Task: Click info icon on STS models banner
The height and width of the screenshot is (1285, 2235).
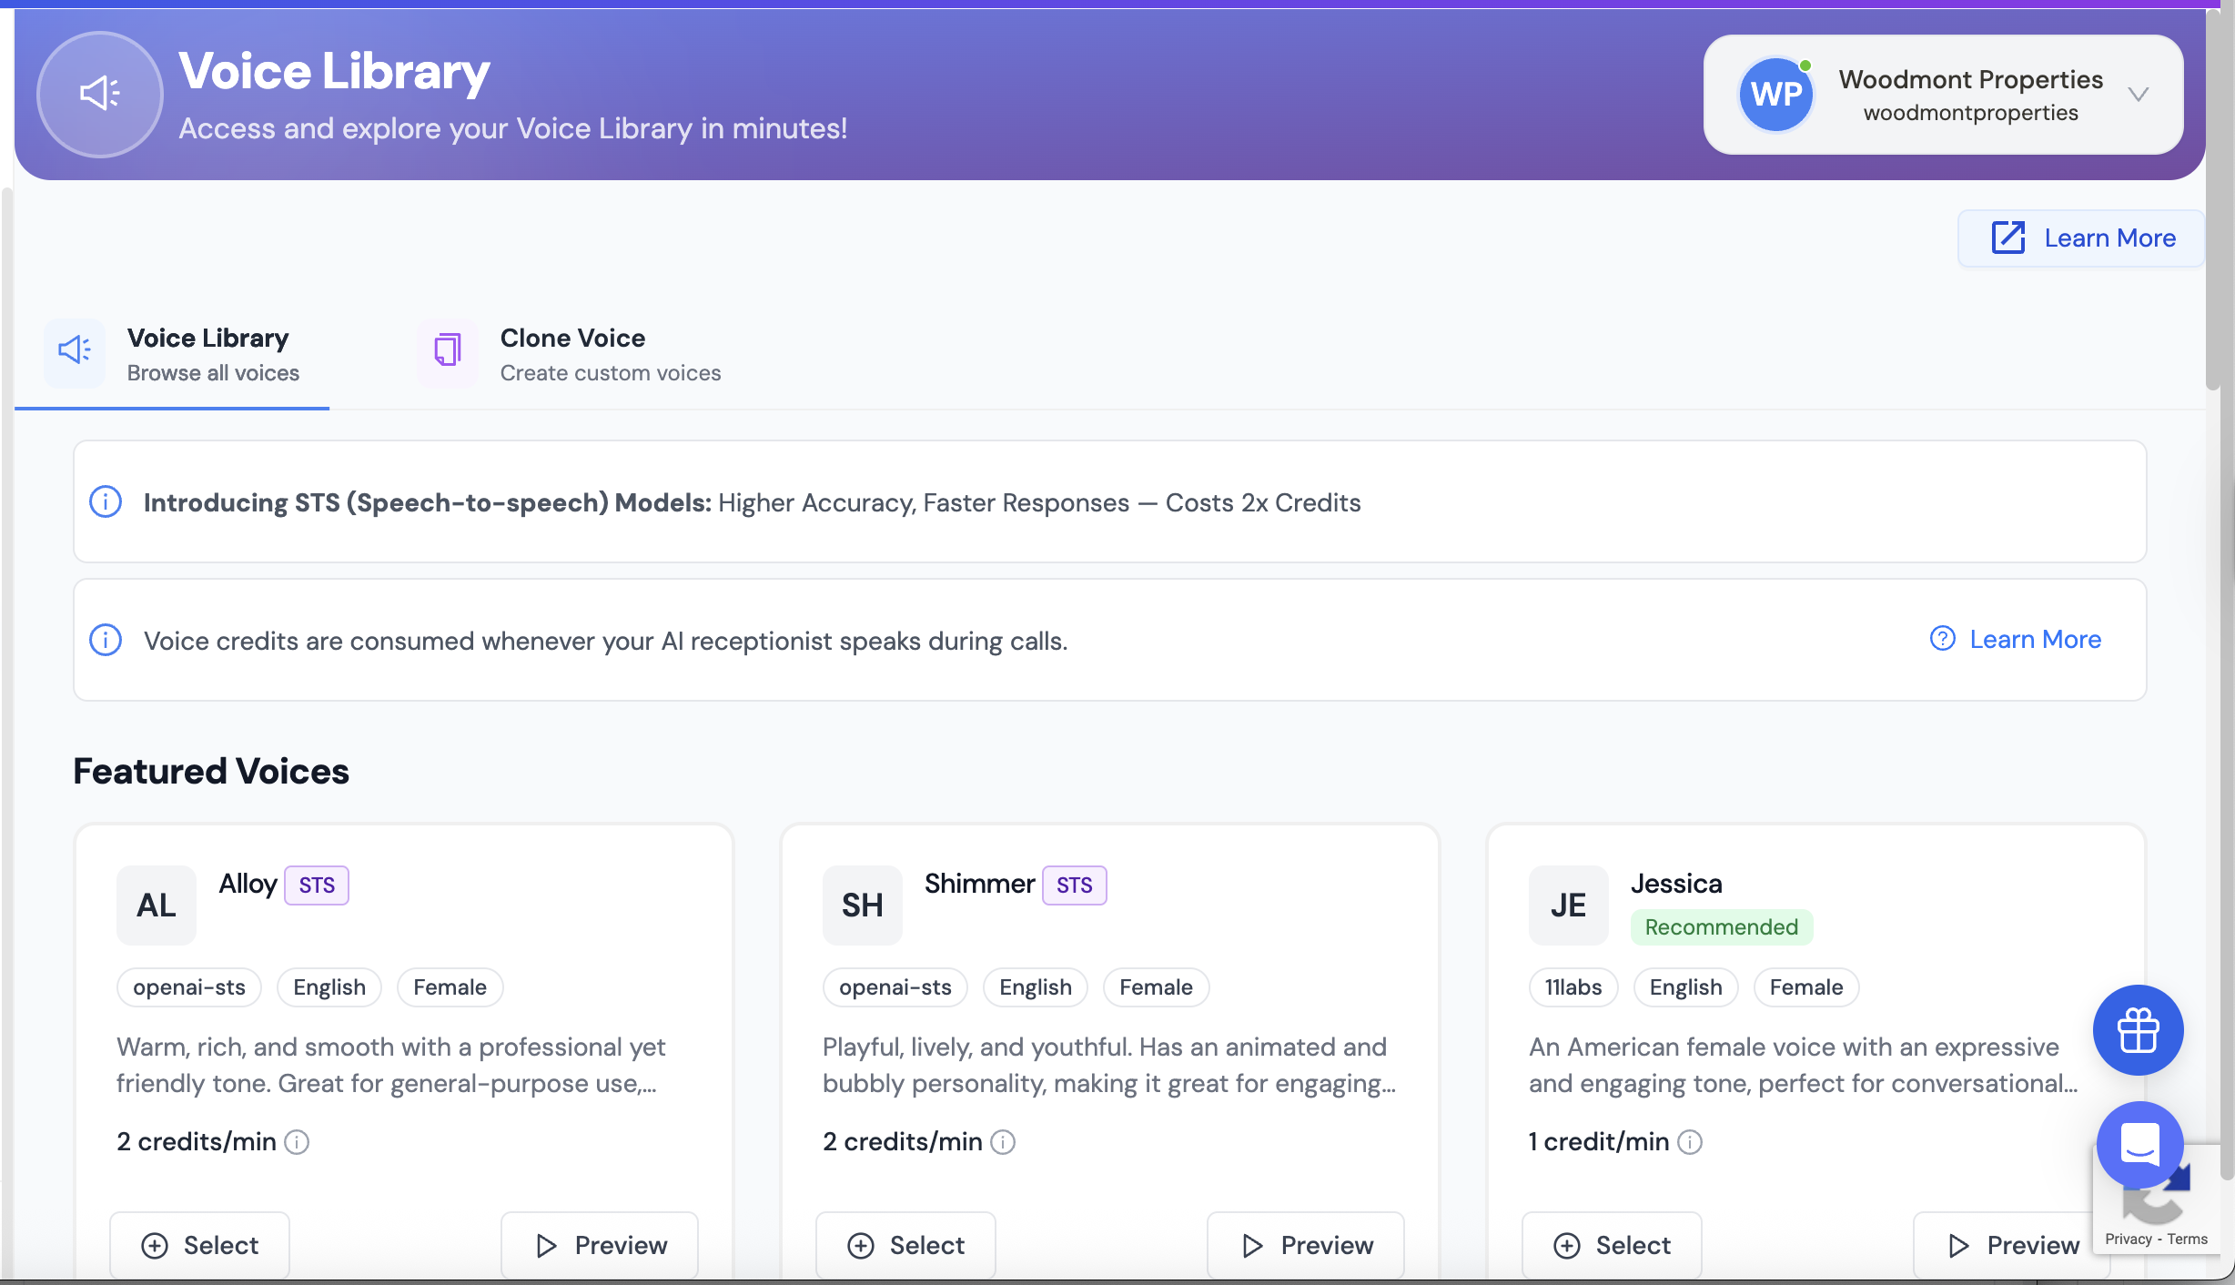Action: click(x=106, y=502)
